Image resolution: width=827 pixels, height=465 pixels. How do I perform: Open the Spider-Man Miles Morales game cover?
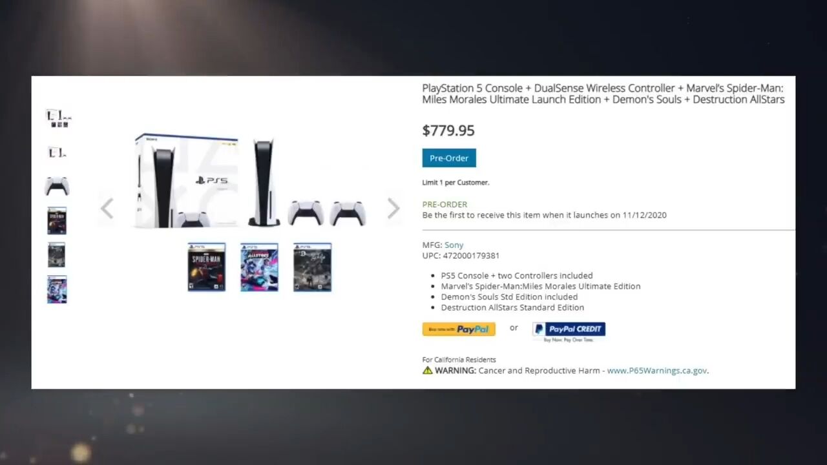pyautogui.click(x=207, y=267)
